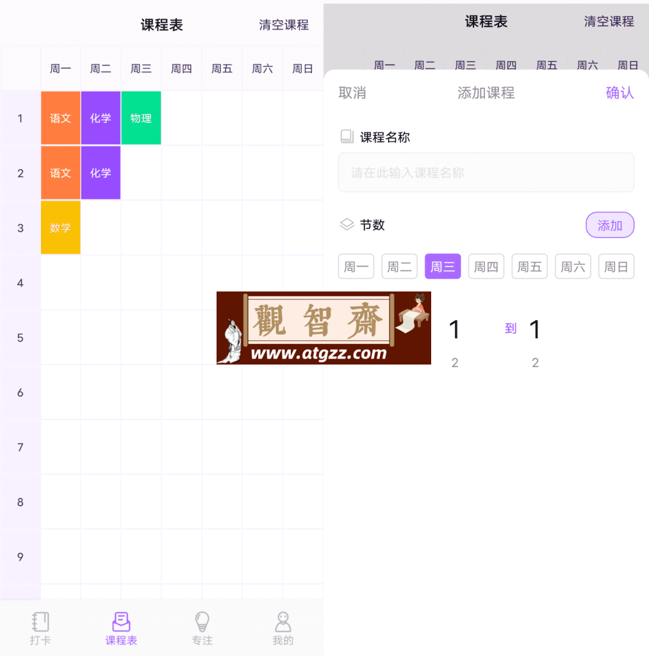
Task: Click row number 6 in timetable
Action: (20, 393)
